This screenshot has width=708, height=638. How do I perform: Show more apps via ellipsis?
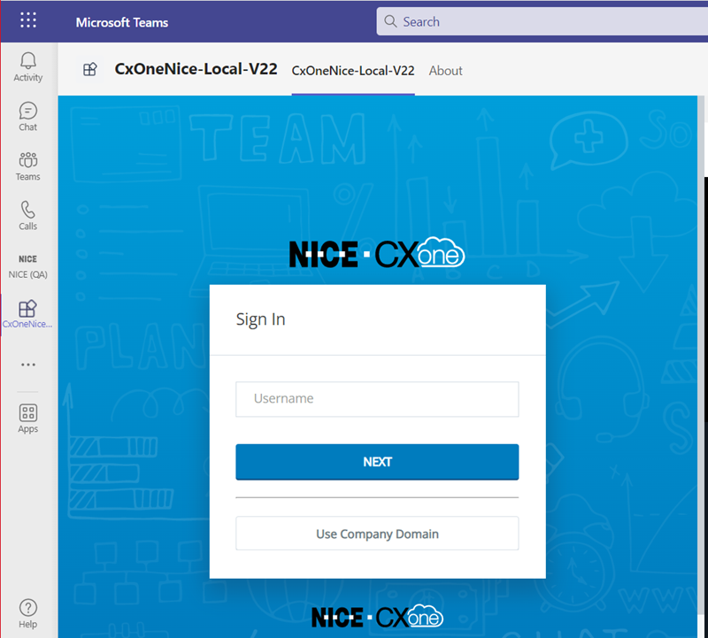tap(28, 365)
